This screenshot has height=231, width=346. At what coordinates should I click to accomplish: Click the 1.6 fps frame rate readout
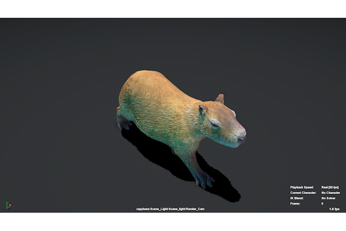pos(334,209)
